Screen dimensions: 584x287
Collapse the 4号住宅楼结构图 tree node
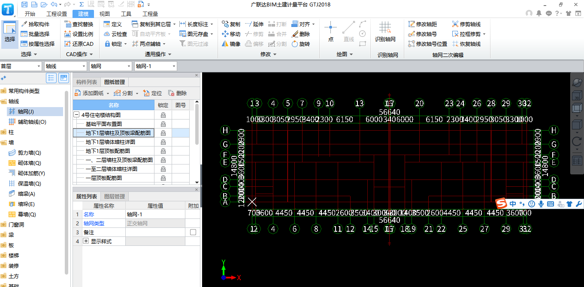click(x=76, y=115)
